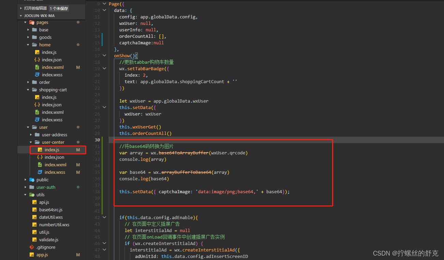Click the arrayBufferToBase64 method name

(x=186, y=172)
